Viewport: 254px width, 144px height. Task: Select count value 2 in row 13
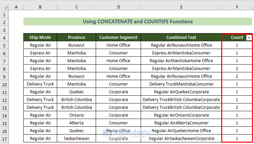[x=237, y=107]
